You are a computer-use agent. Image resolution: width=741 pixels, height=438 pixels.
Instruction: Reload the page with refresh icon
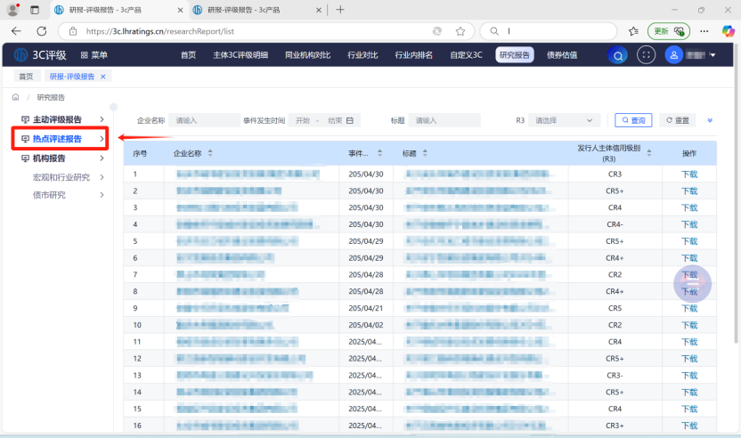coord(42,31)
